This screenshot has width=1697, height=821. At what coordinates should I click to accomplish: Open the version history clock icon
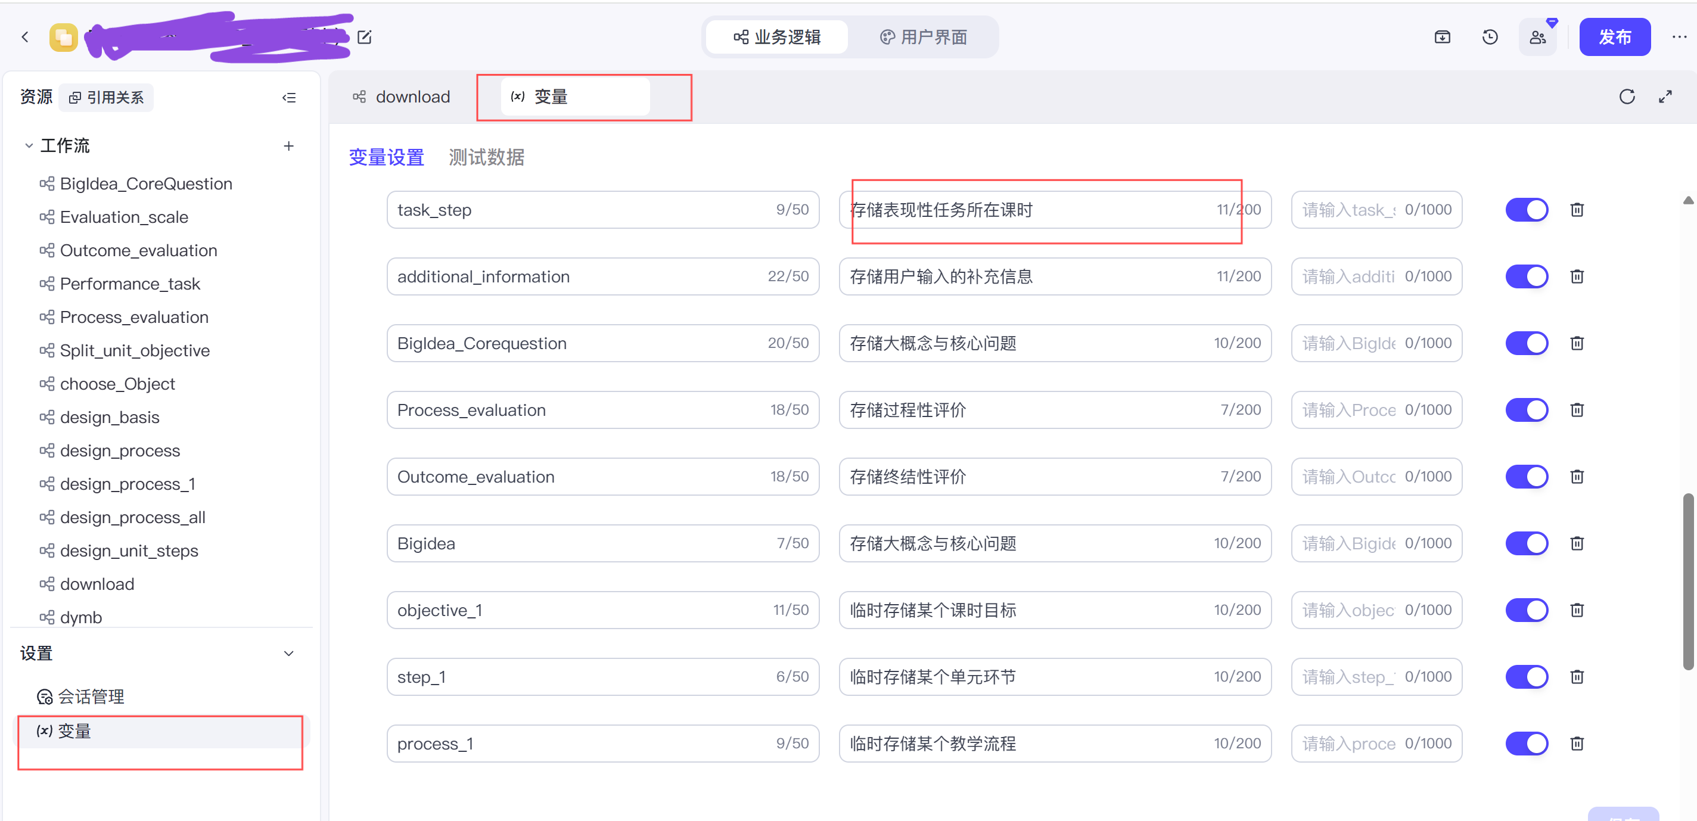1490,37
